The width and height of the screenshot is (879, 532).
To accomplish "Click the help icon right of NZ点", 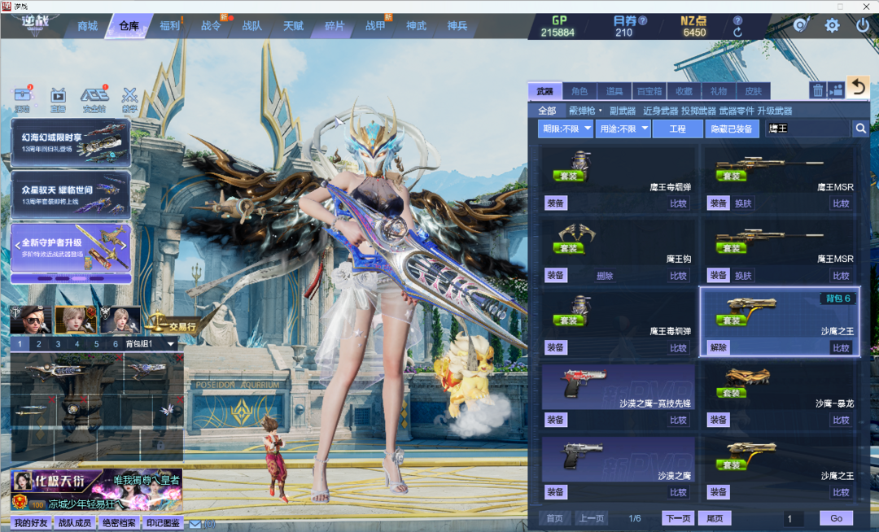I will tap(737, 20).
